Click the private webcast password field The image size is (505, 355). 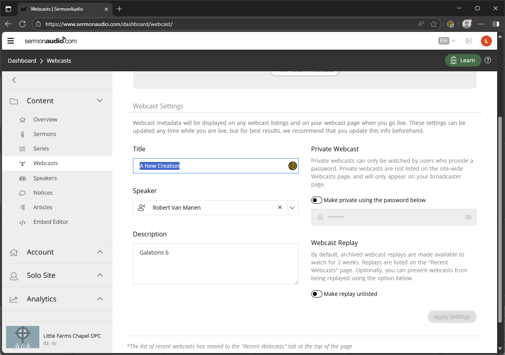[394, 217]
